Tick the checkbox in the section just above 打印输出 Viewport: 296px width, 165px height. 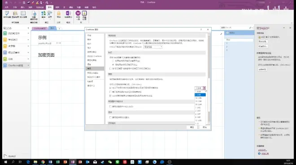pyautogui.click(x=110, y=118)
